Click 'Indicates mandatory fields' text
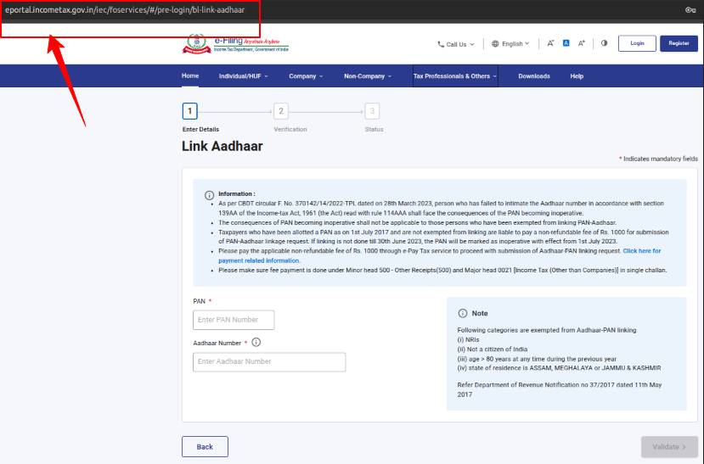This screenshot has height=464, width=704. coord(659,159)
